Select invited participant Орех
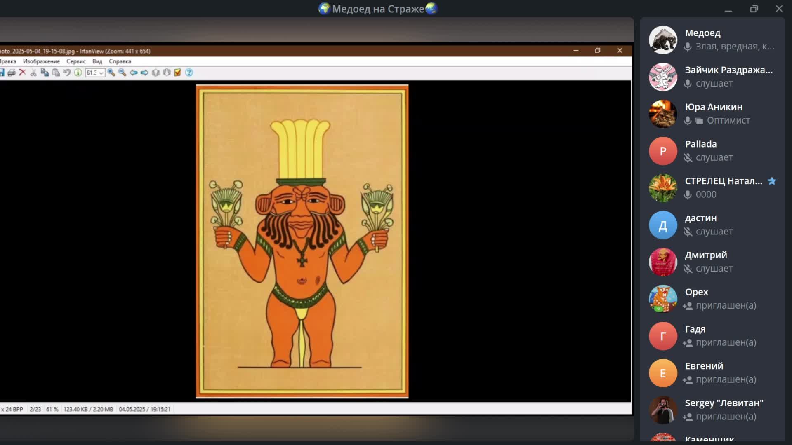 click(x=713, y=299)
